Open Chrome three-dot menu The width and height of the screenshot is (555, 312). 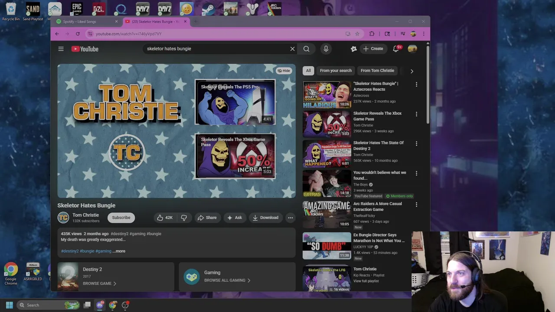point(424,34)
